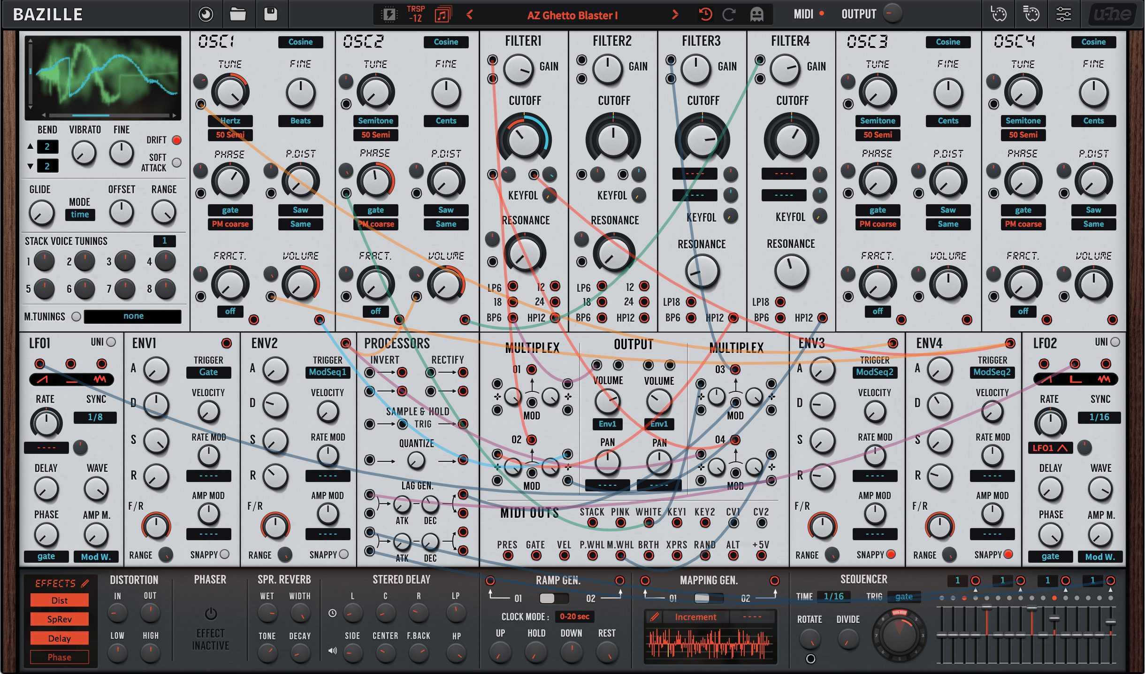Screen dimensions: 1145x674
Task: Click the redo arrow icon
Action: point(729,15)
